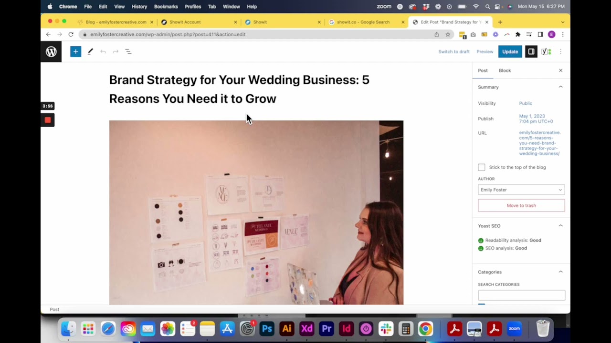Click the Update button
This screenshot has height=343, width=611.
[x=510, y=51]
